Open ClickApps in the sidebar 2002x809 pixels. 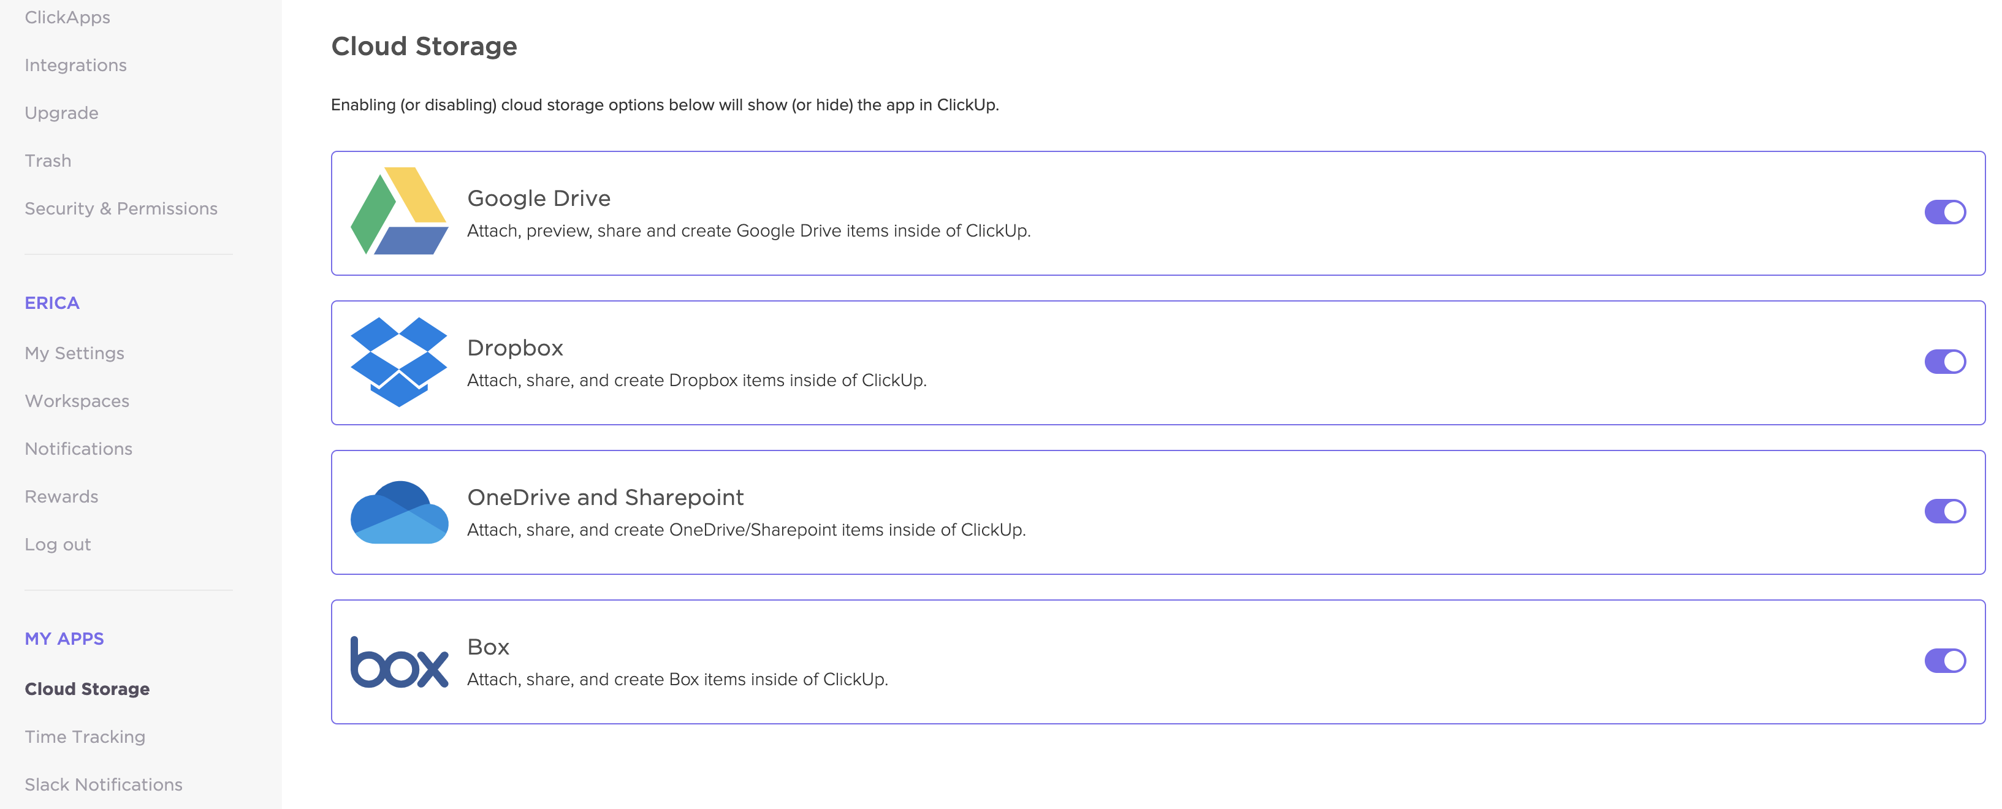(67, 17)
